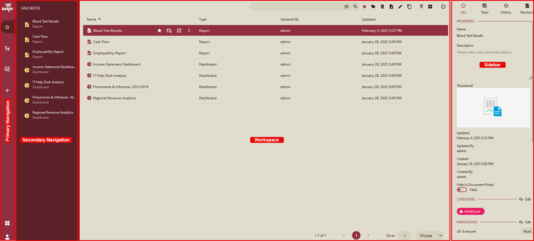Screen dimensions: 534x241
Task: Switch to the History tab
Action: 506,9
